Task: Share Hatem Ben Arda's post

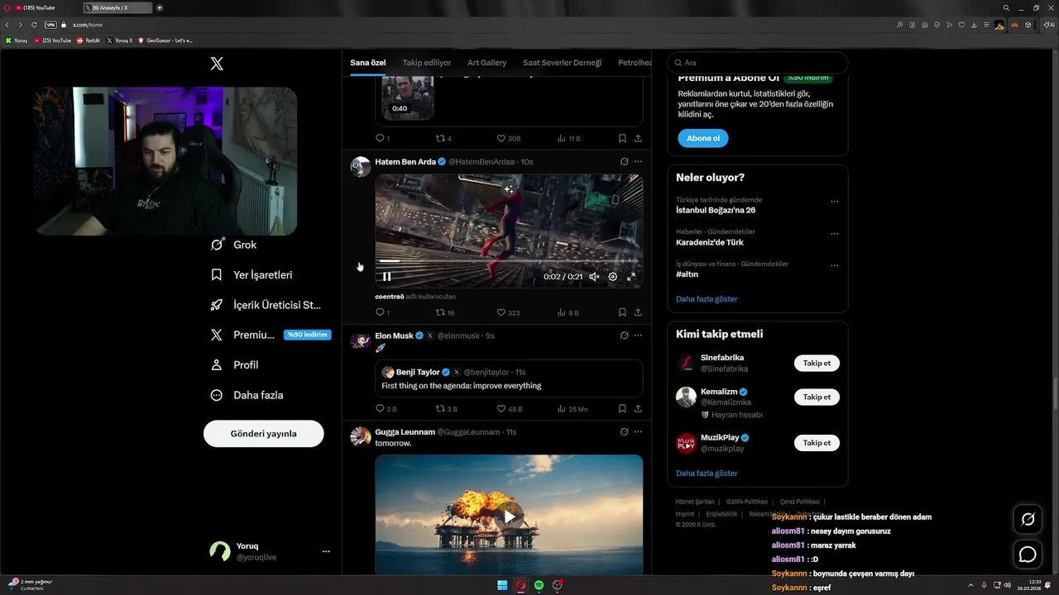Action: click(x=638, y=312)
